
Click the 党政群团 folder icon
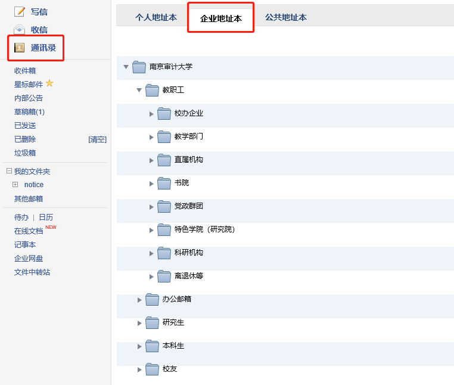[164, 207]
